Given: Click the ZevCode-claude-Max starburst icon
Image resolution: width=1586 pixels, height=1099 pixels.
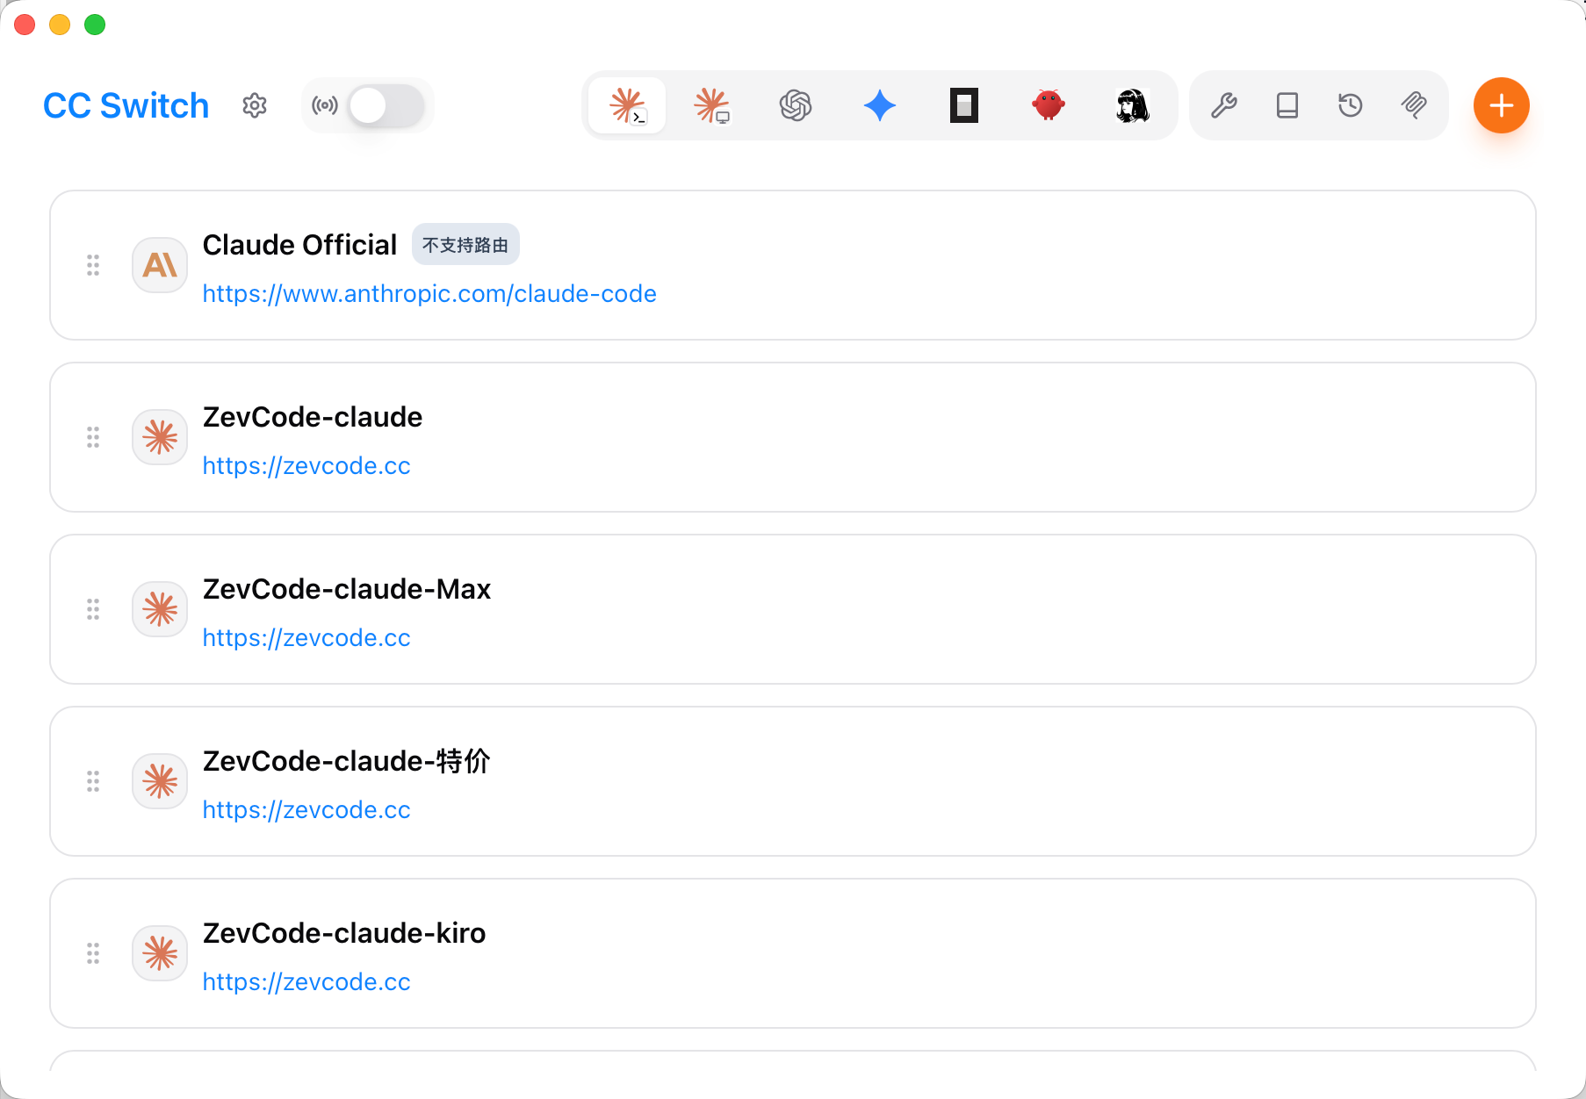Looking at the screenshot, I should (x=160, y=609).
